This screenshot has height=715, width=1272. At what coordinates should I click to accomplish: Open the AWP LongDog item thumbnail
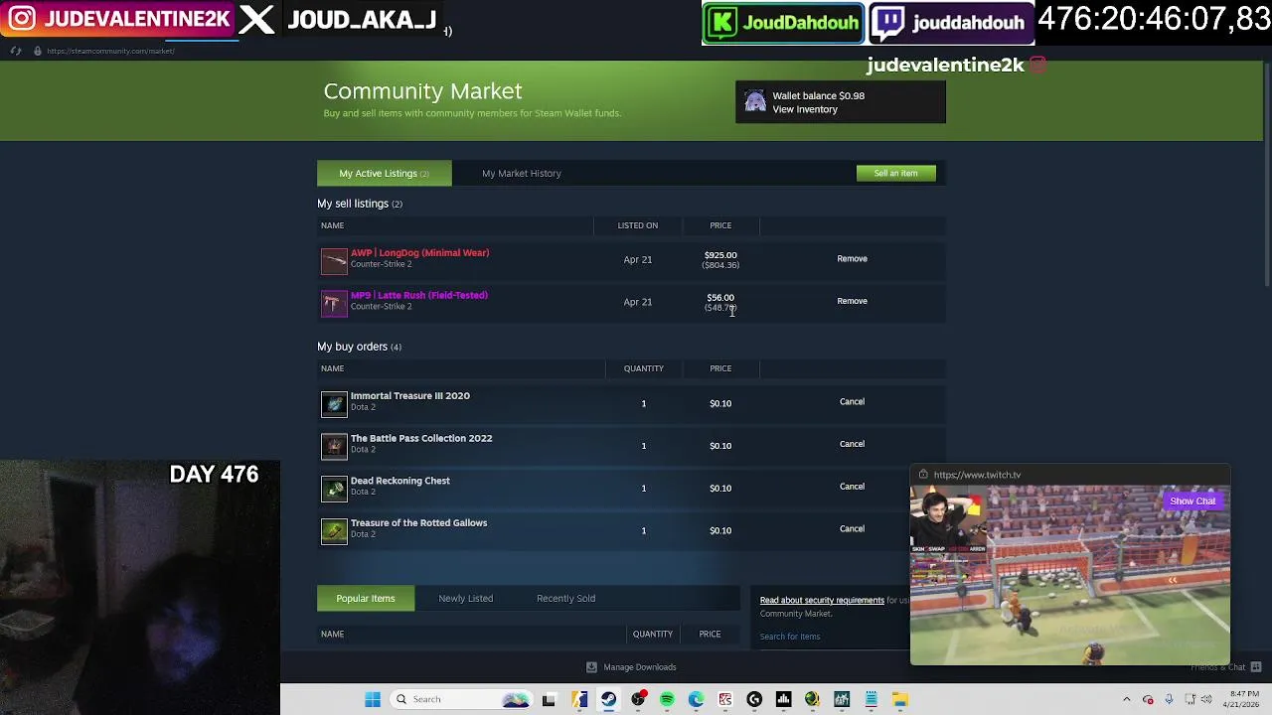click(334, 260)
